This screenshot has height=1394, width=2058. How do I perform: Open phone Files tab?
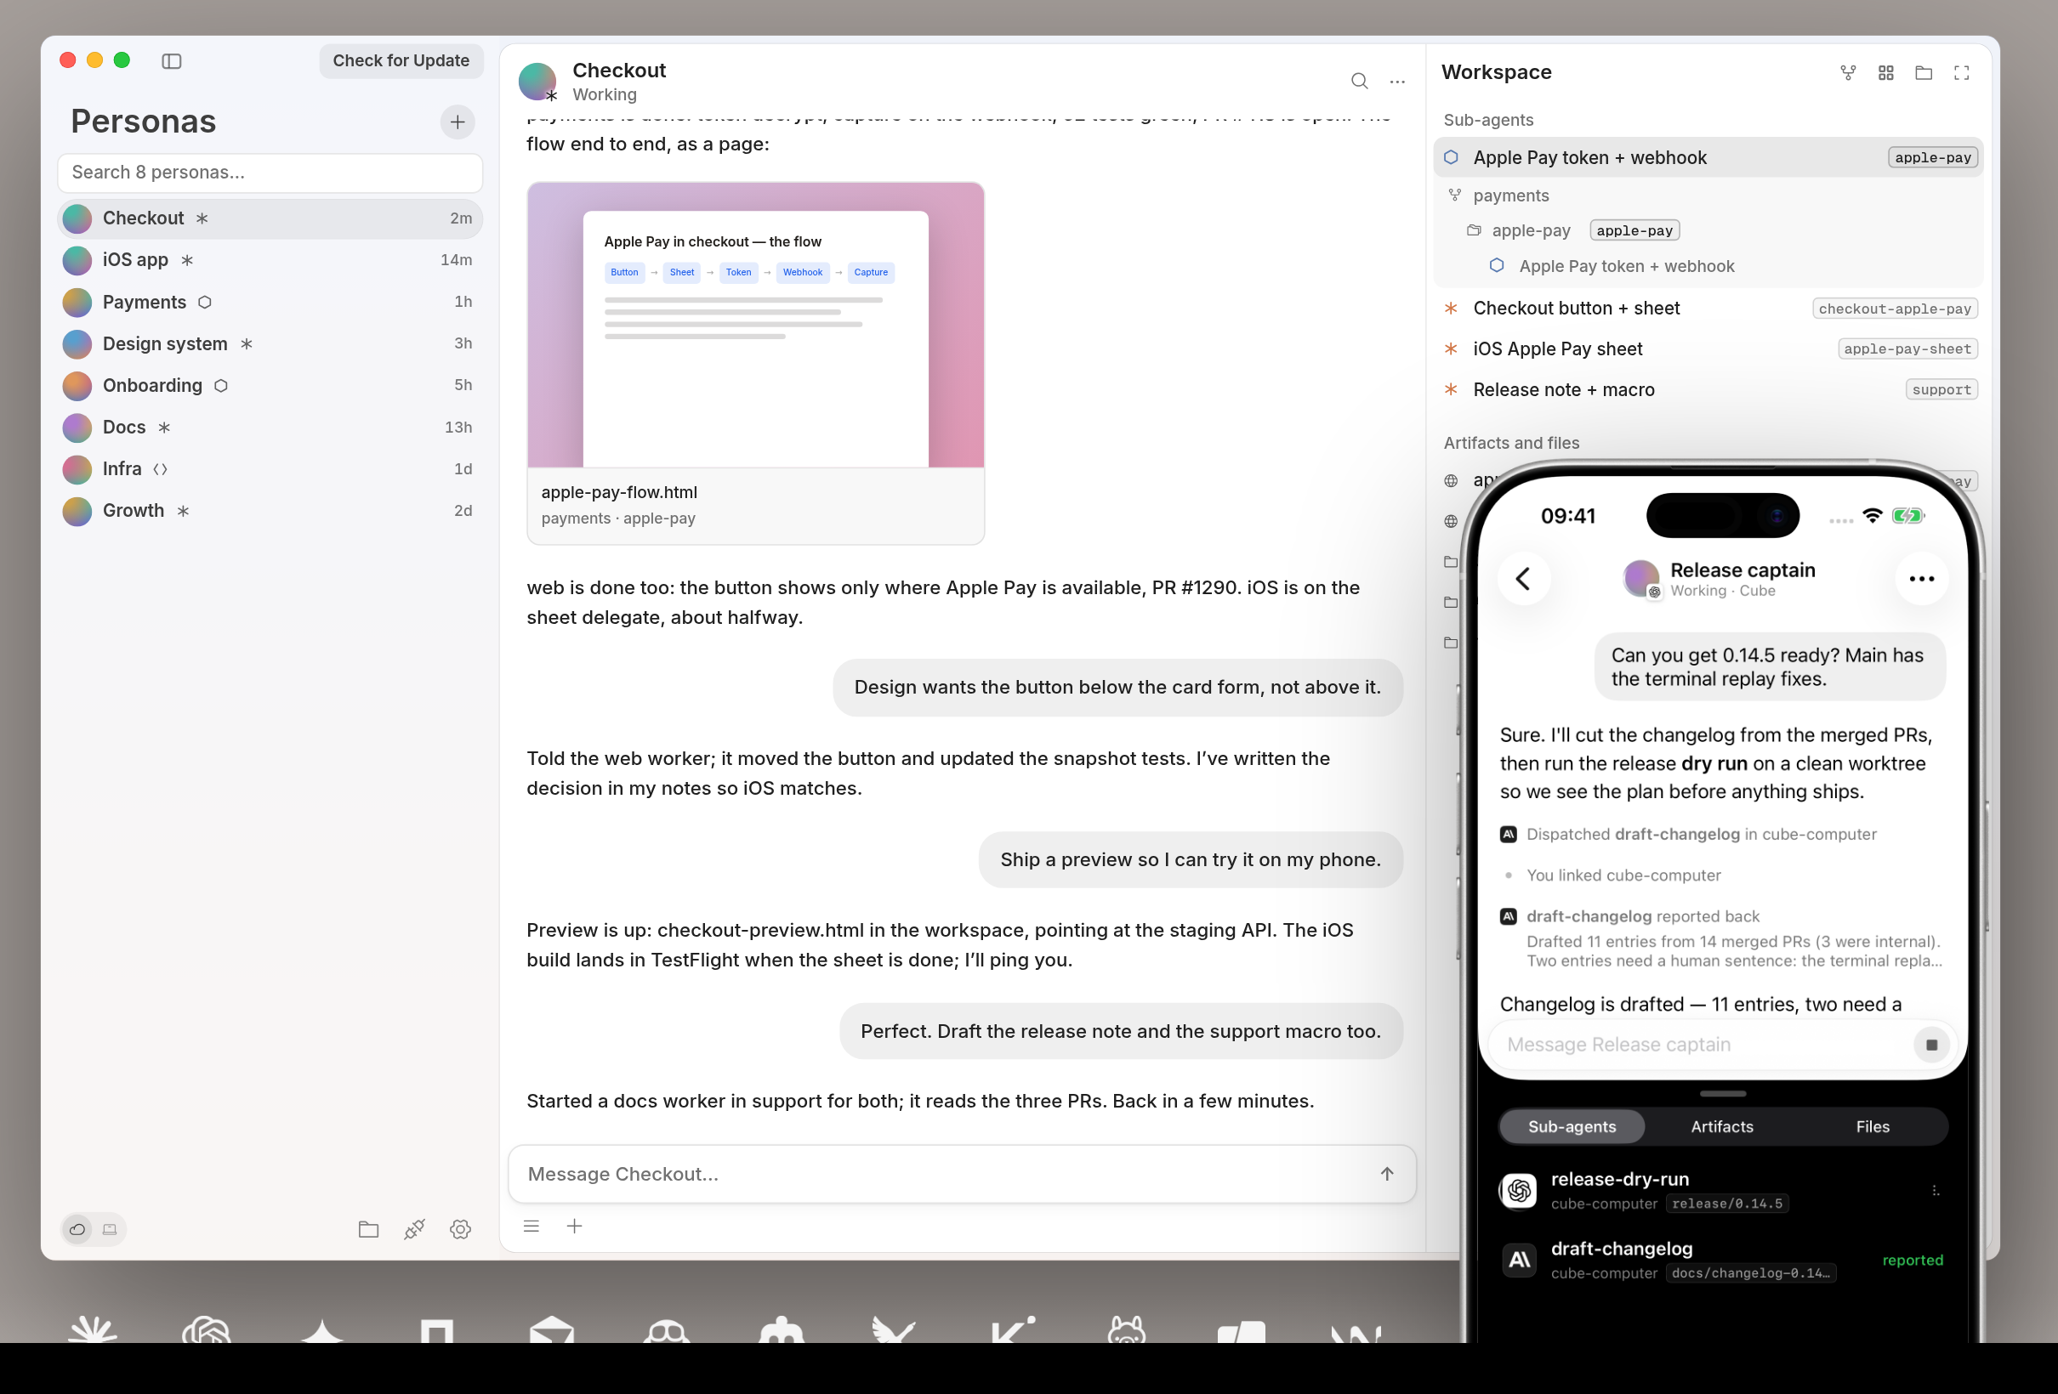1872,1127
